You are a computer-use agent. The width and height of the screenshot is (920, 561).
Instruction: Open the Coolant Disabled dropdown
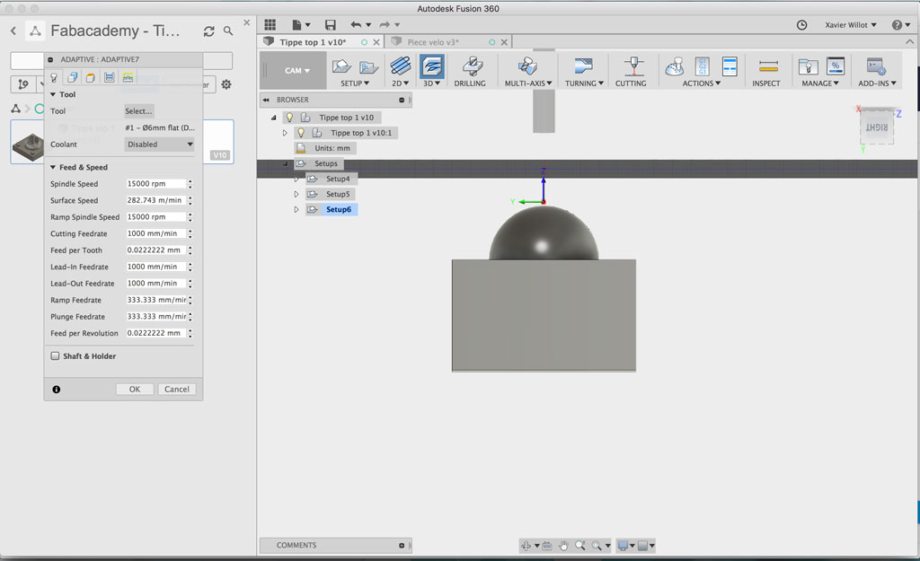click(159, 145)
